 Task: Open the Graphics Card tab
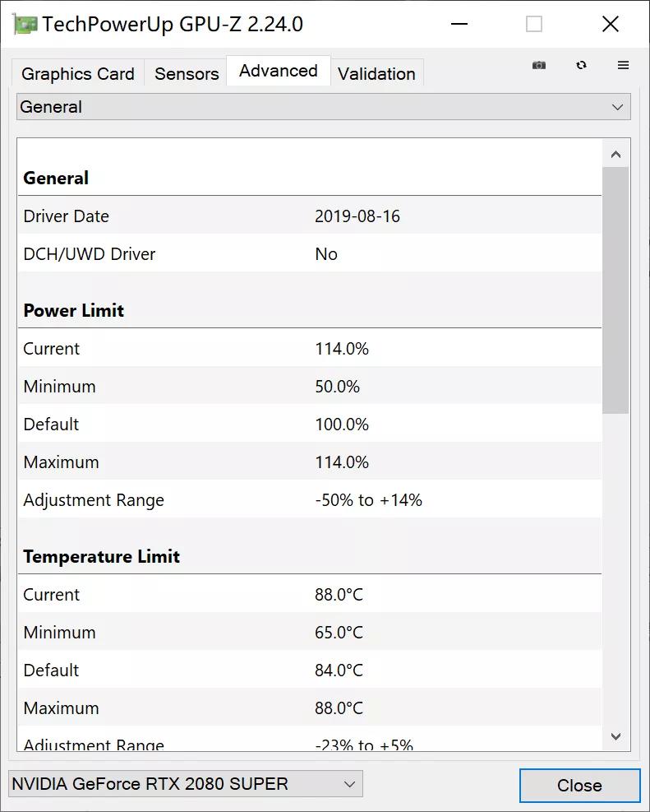pos(77,74)
